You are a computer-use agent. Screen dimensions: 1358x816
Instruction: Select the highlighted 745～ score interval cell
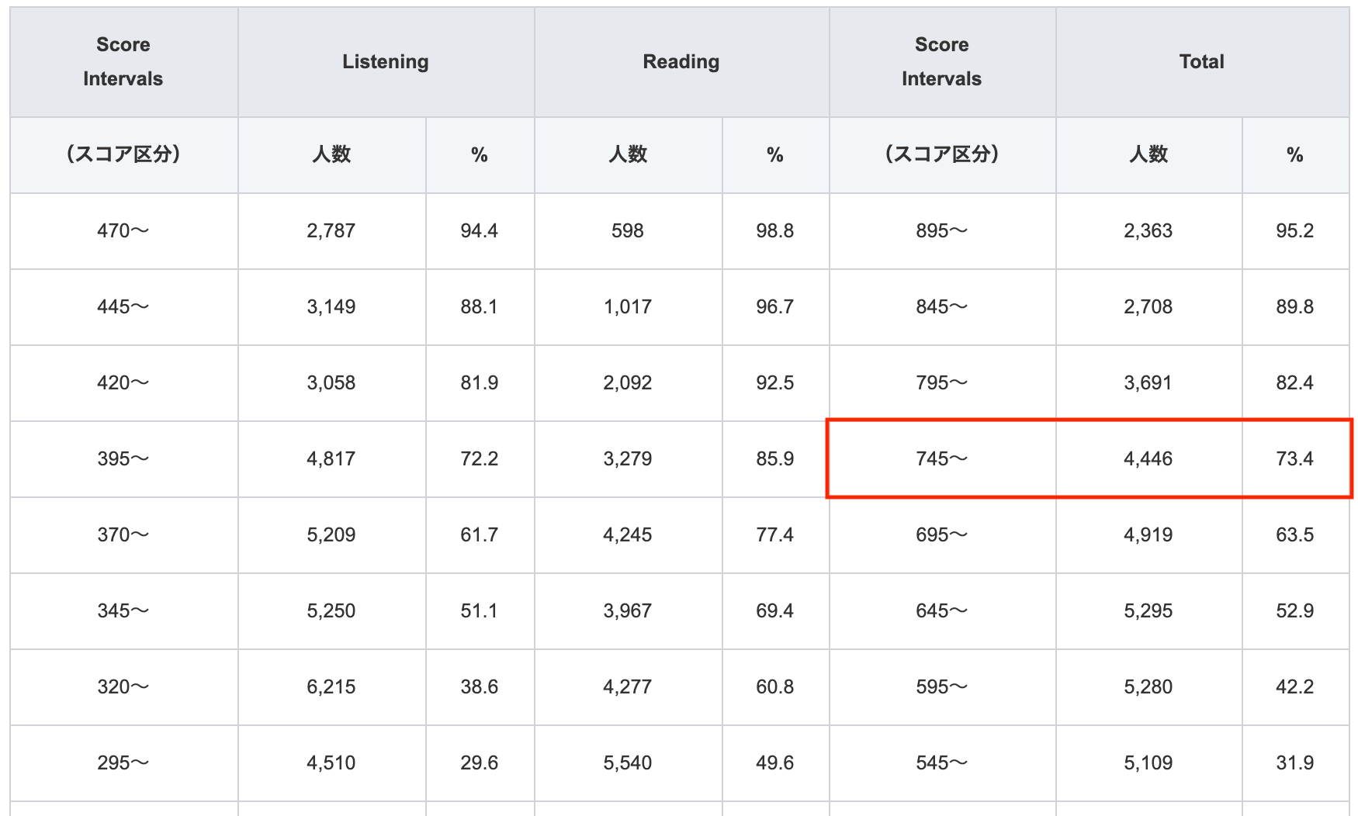[941, 459]
